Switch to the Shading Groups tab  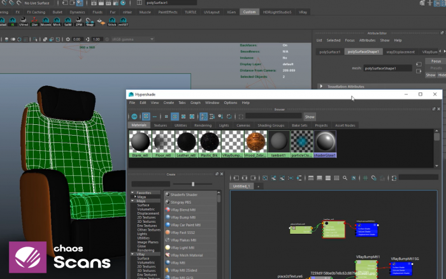(x=271, y=125)
